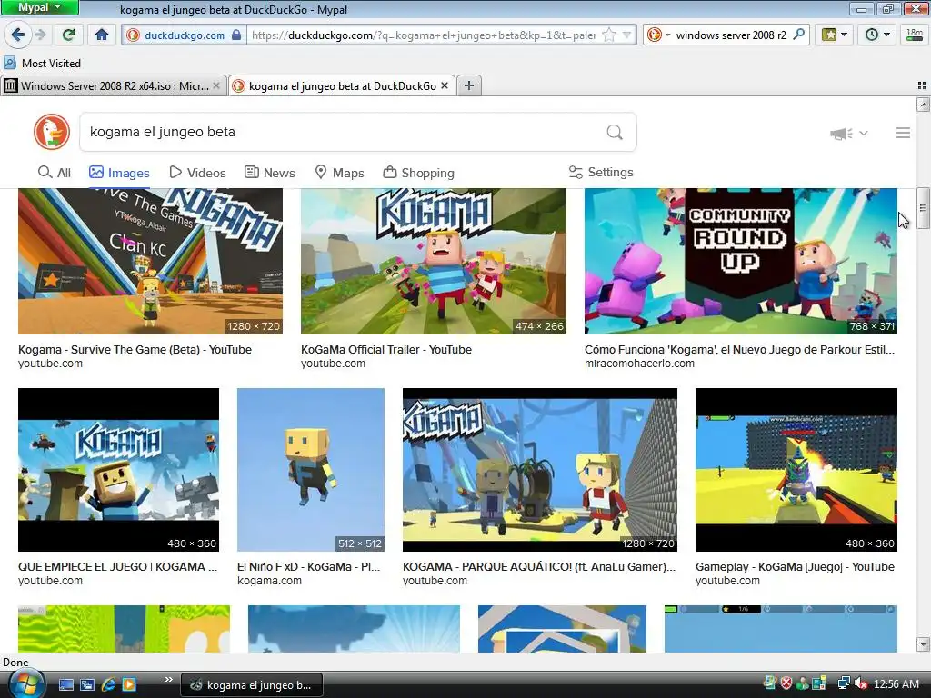Open the News results tab
The height and width of the screenshot is (698, 931).
(269, 173)
